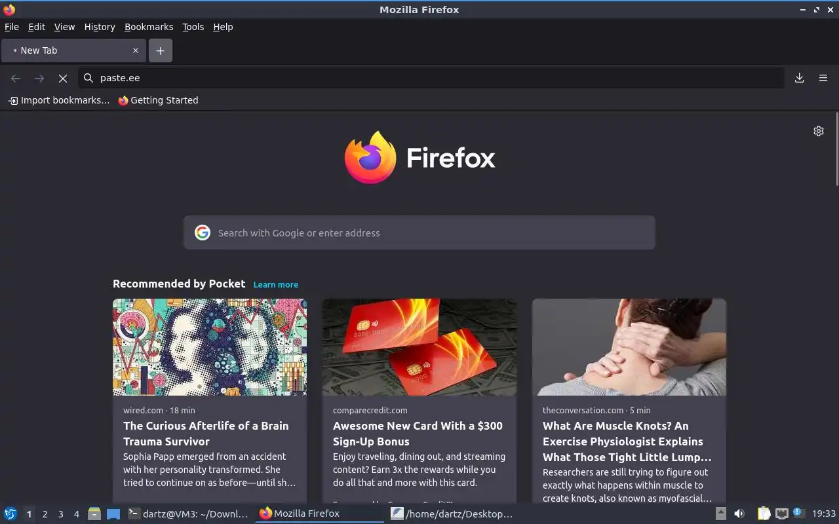This screenshot has height=524, width=839.
Task: Click the network tray icon
Action: [781, 514]
